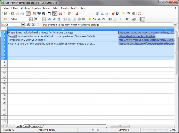Justify cell text
The width and height of the screenshot is (179, 133).
[x=79, y=19]
